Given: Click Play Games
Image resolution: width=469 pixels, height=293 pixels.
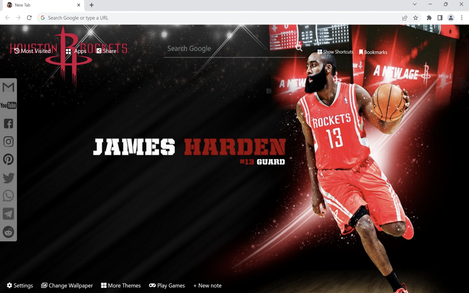Looking at the screenshot, I should [167, 286].
